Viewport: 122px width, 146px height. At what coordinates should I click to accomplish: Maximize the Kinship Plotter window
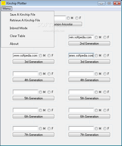(109, 3)
